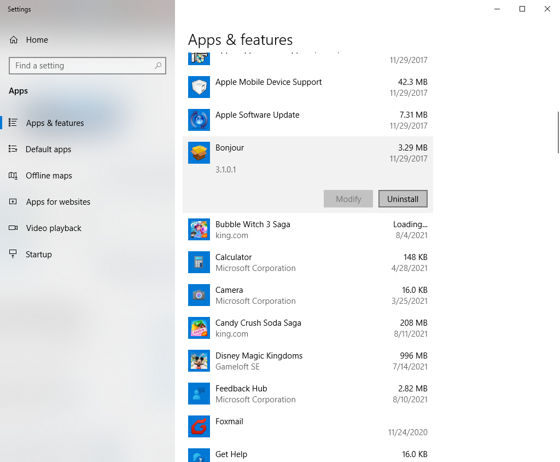
Task: Click the Video playback camera icon
Action: 13,228
